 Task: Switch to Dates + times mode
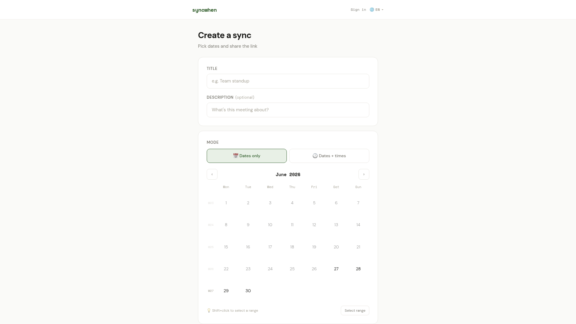tap(329, 156)
